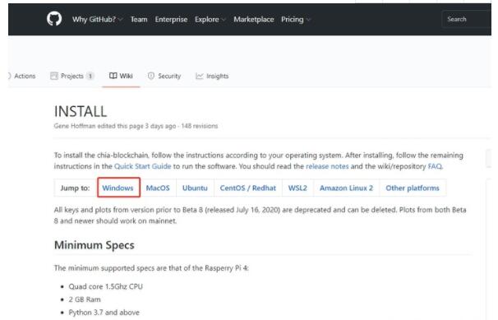The image size is (498, 320).
Task: Click the 2 GB Ram list item
Action: (x=85, y=299)
